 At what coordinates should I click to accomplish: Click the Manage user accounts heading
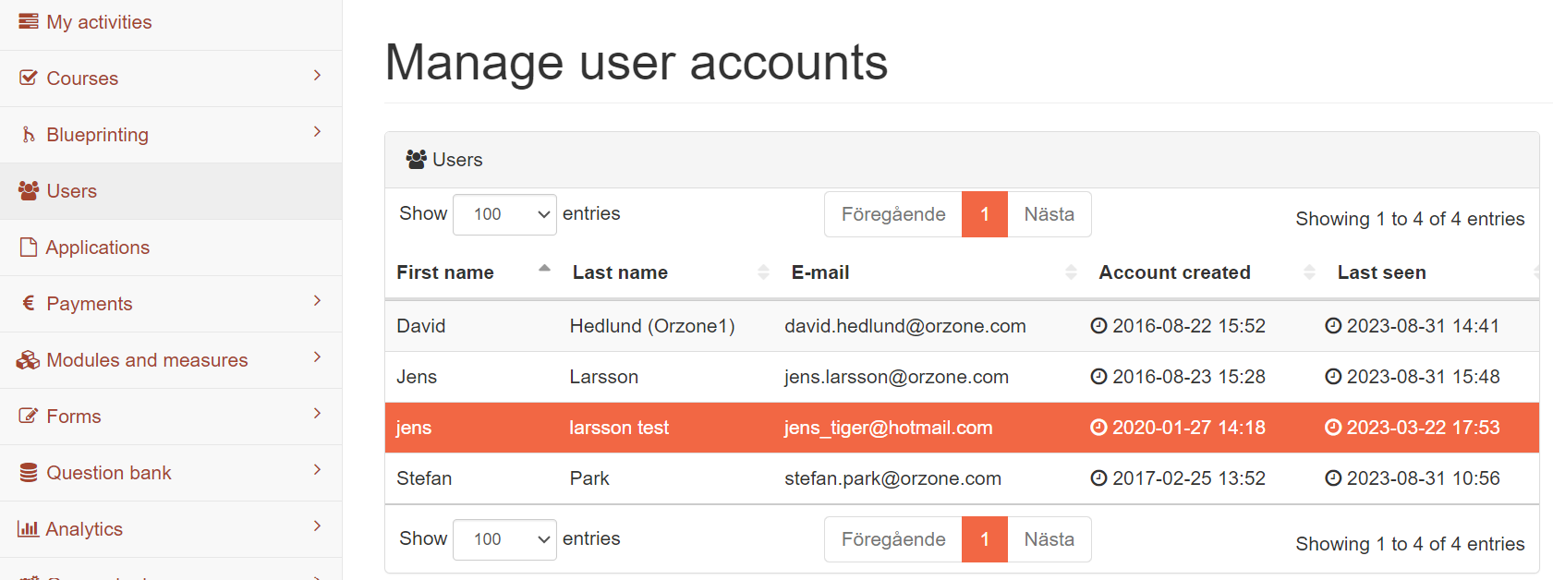click(637, 63)
